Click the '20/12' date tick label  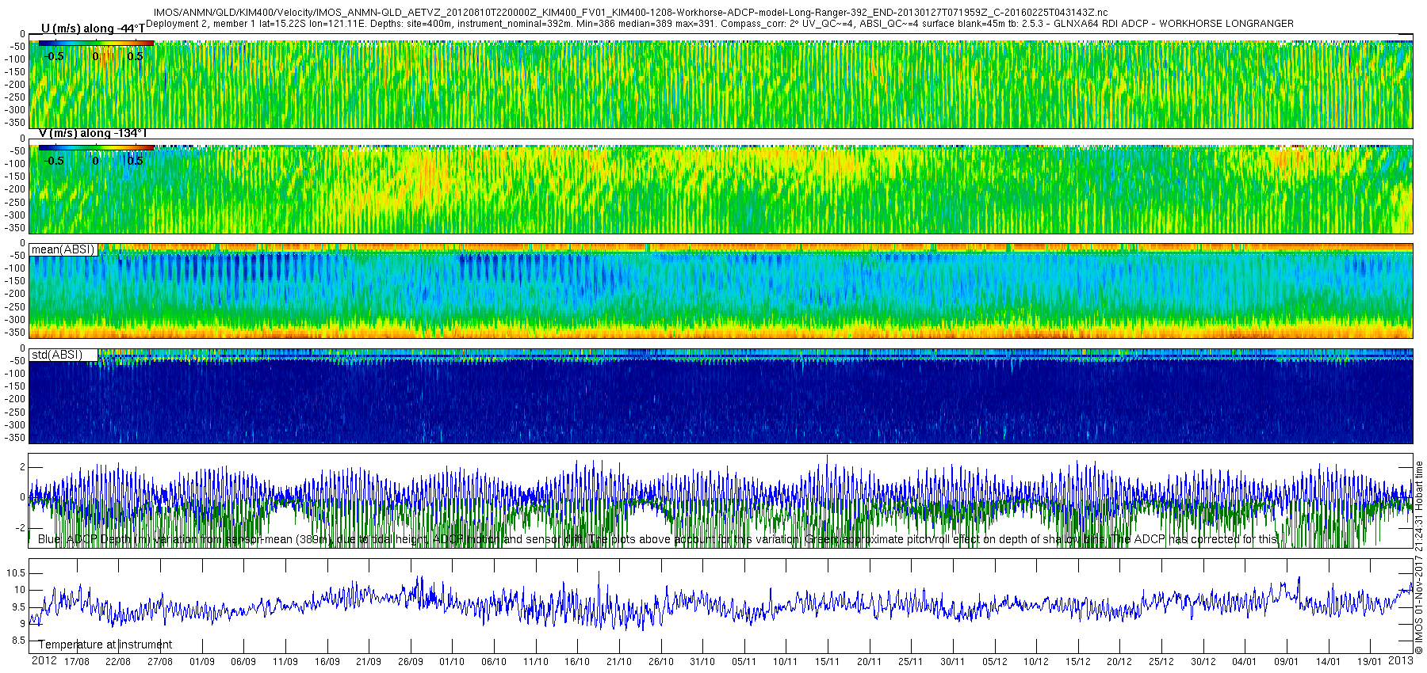point(1119,662)
